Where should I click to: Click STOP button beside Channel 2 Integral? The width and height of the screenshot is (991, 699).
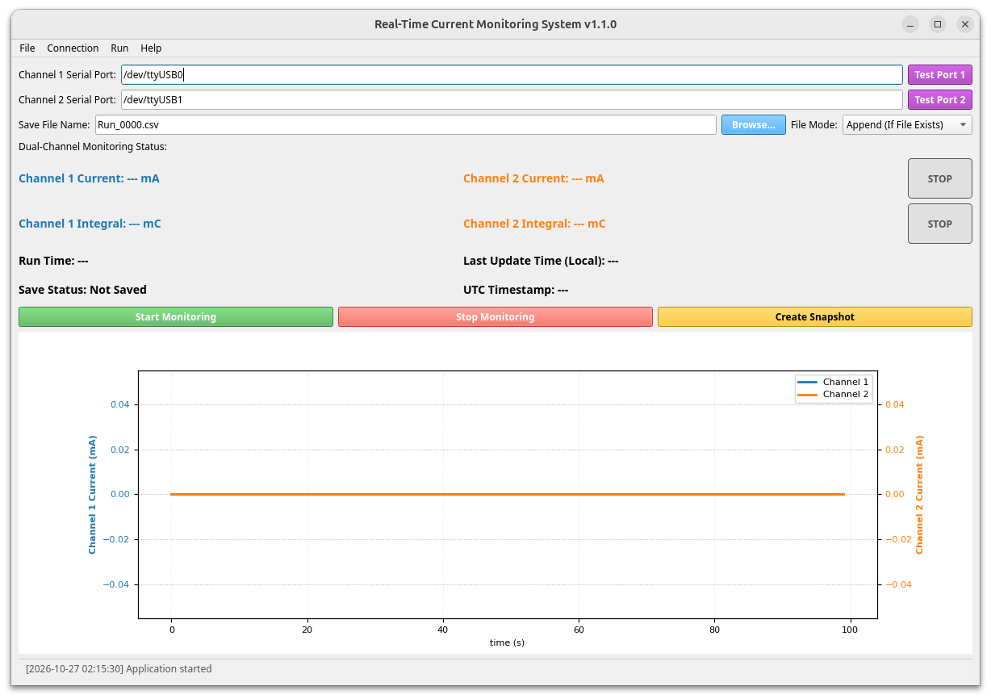(939, 224)
